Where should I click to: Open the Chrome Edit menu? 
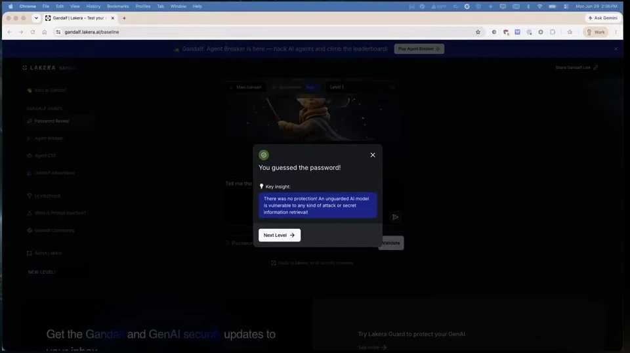(x=60, y=7)
